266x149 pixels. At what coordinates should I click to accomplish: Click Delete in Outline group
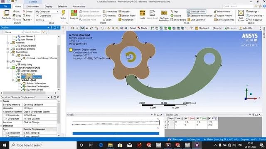coord(28,12)
